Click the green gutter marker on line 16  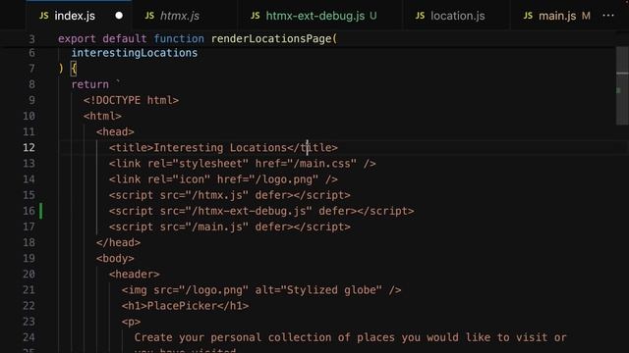pyautogui.click(x=40, y=211)
